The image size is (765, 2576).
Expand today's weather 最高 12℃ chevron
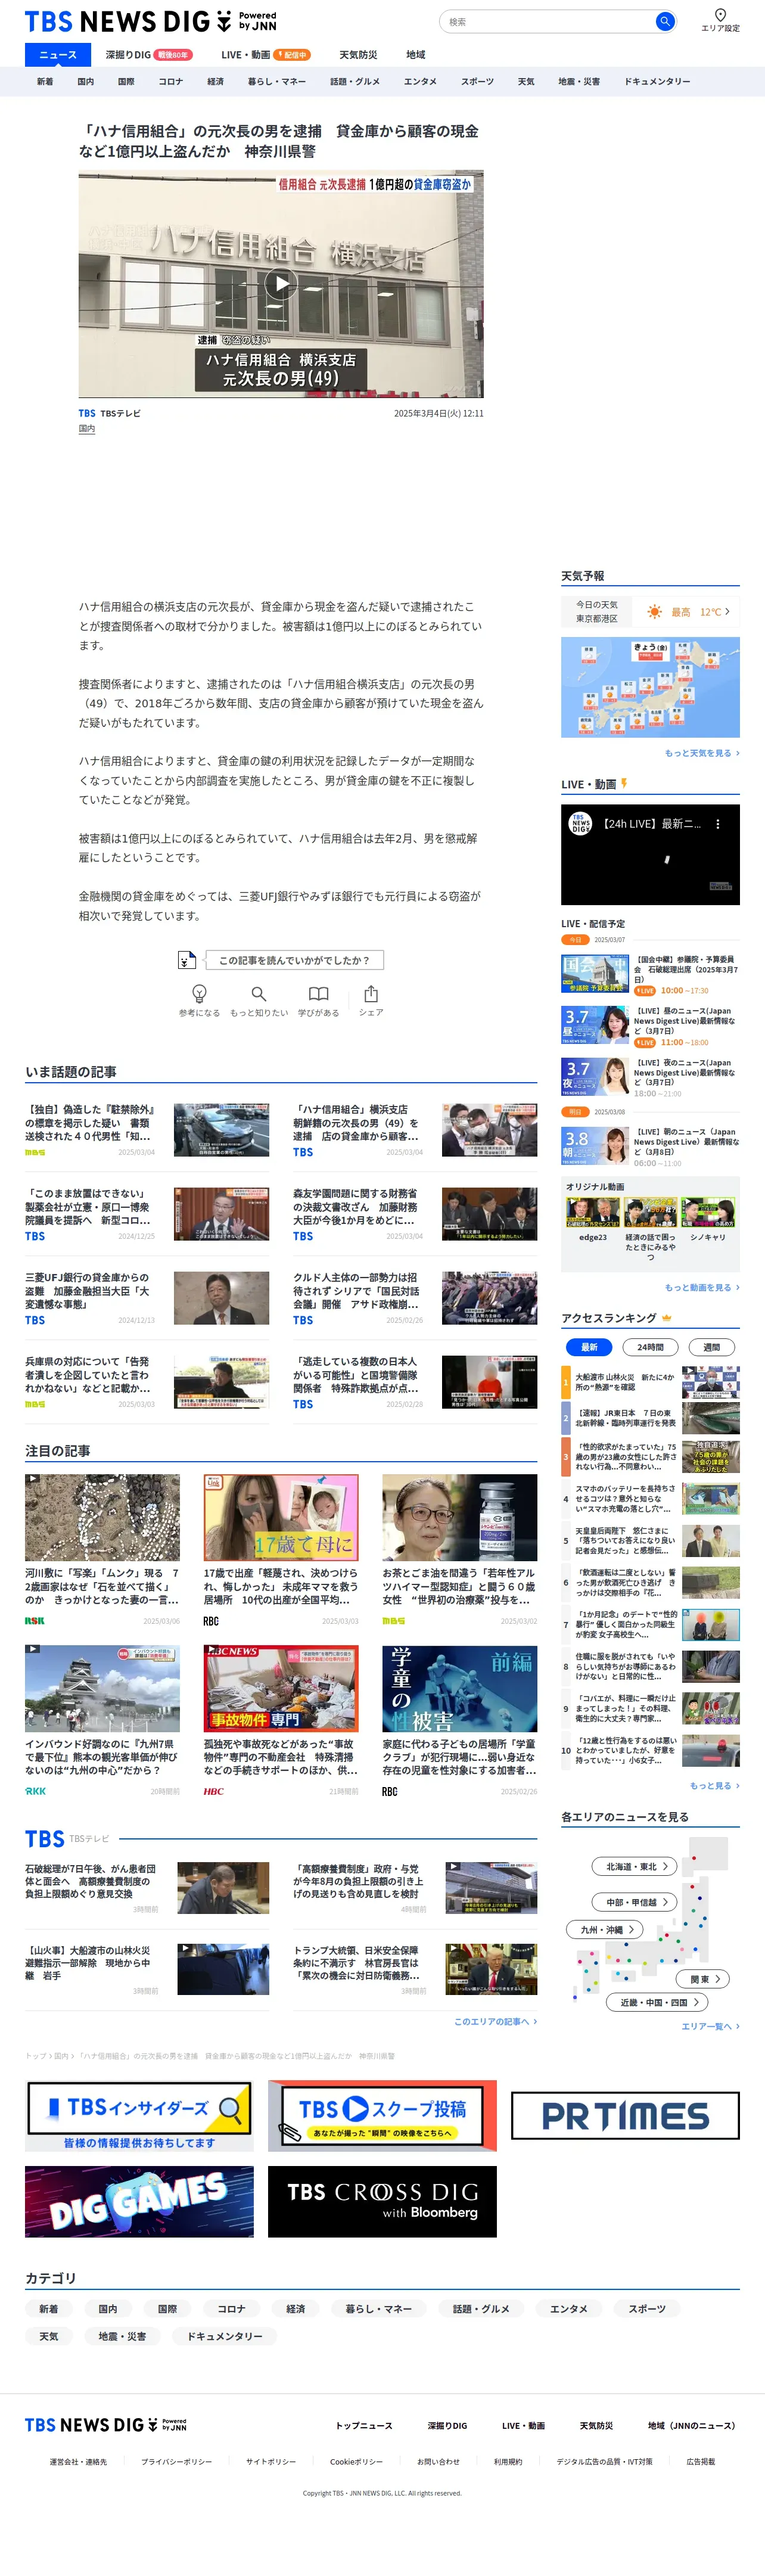click(728, 612)
